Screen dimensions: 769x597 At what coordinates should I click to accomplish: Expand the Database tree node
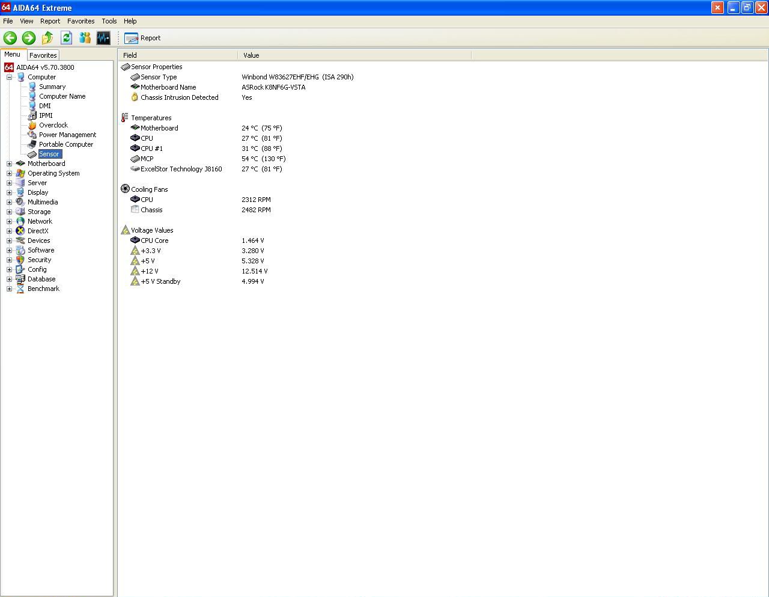[x=9, y=279]
